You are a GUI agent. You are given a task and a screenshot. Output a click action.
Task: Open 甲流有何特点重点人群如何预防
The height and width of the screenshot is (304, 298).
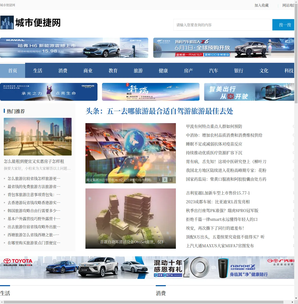[x=214, y=126]
